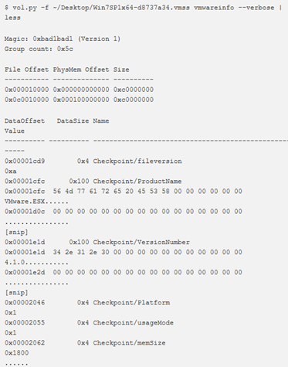Screen dimensions: 288x367
Task: Click the vol.py command line
Action: [144, 12]
